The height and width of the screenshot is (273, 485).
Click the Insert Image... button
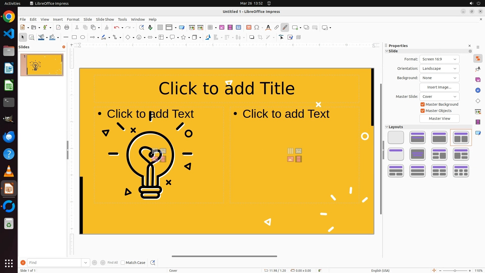[439, 87]
